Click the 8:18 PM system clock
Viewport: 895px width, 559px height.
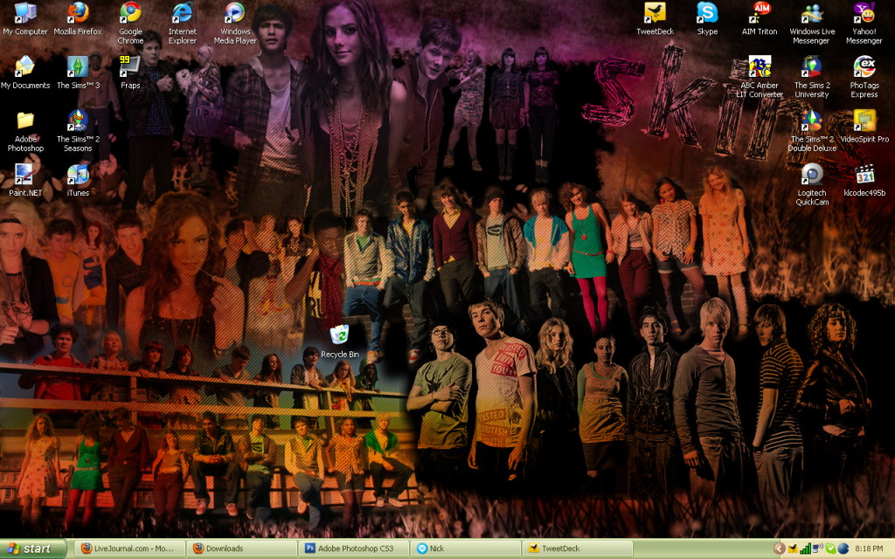coord(869,549)
